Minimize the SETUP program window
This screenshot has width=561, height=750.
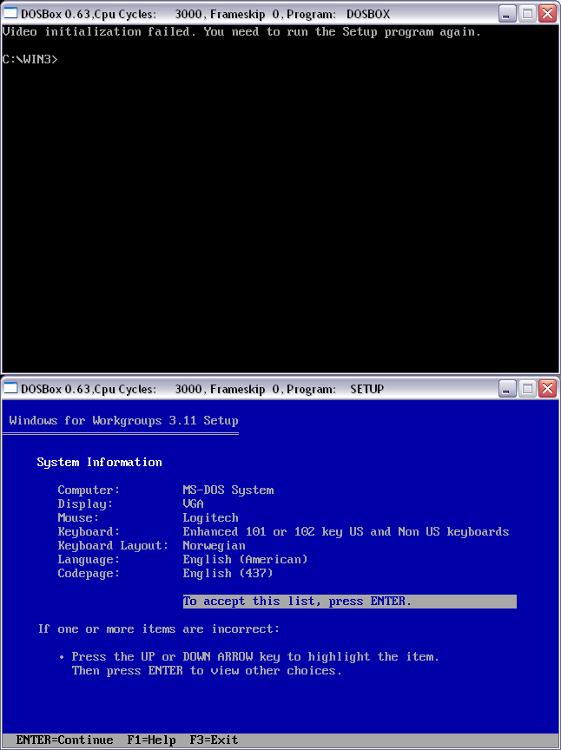point(507,389)
